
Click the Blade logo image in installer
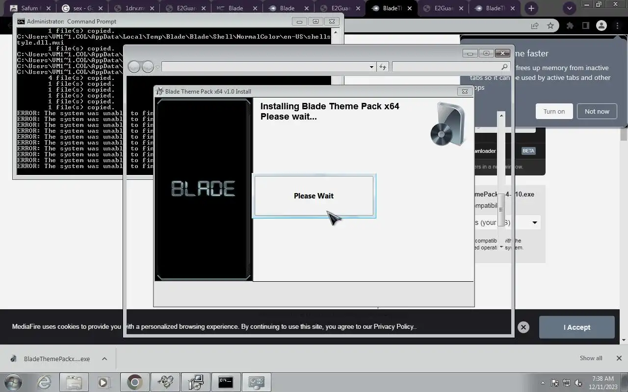(203, 189)
